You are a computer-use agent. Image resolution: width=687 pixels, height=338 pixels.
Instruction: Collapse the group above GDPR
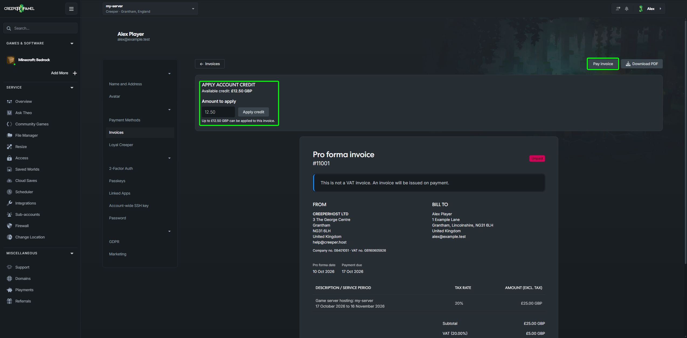pos(169,231)
